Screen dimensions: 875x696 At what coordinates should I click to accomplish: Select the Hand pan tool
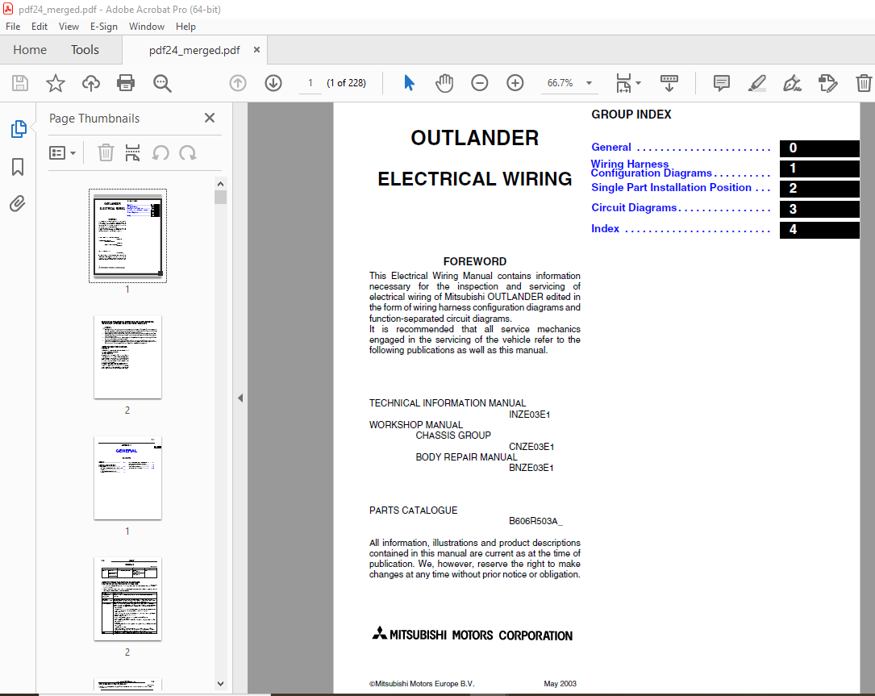(x=444, y=83)
